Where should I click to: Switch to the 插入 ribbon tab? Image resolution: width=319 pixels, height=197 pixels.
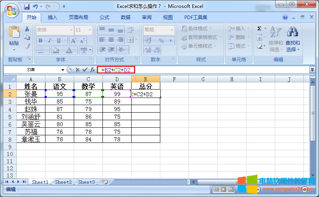pyautogui.click(x=53, y=18)
